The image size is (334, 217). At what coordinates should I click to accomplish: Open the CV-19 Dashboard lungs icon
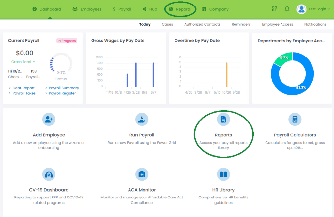(49, 174)
